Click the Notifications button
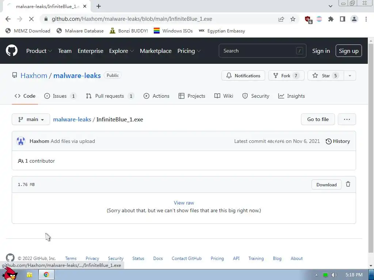Screen dimensions: 374x280 tap(243, 76)
